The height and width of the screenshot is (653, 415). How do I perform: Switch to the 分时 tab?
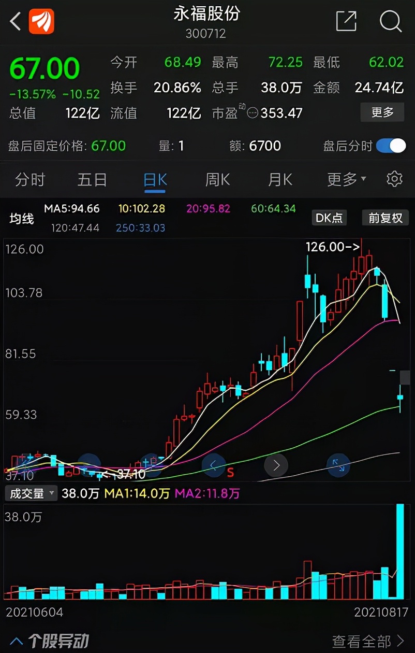coord(29,179)
